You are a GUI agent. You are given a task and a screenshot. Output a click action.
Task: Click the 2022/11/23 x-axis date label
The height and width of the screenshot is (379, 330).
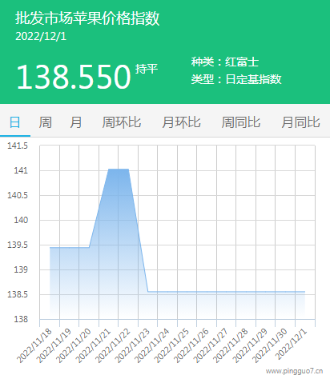coord(132,345)
